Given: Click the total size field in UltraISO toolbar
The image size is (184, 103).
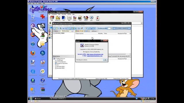Looking at the screenshot, I should coord(110,28).
